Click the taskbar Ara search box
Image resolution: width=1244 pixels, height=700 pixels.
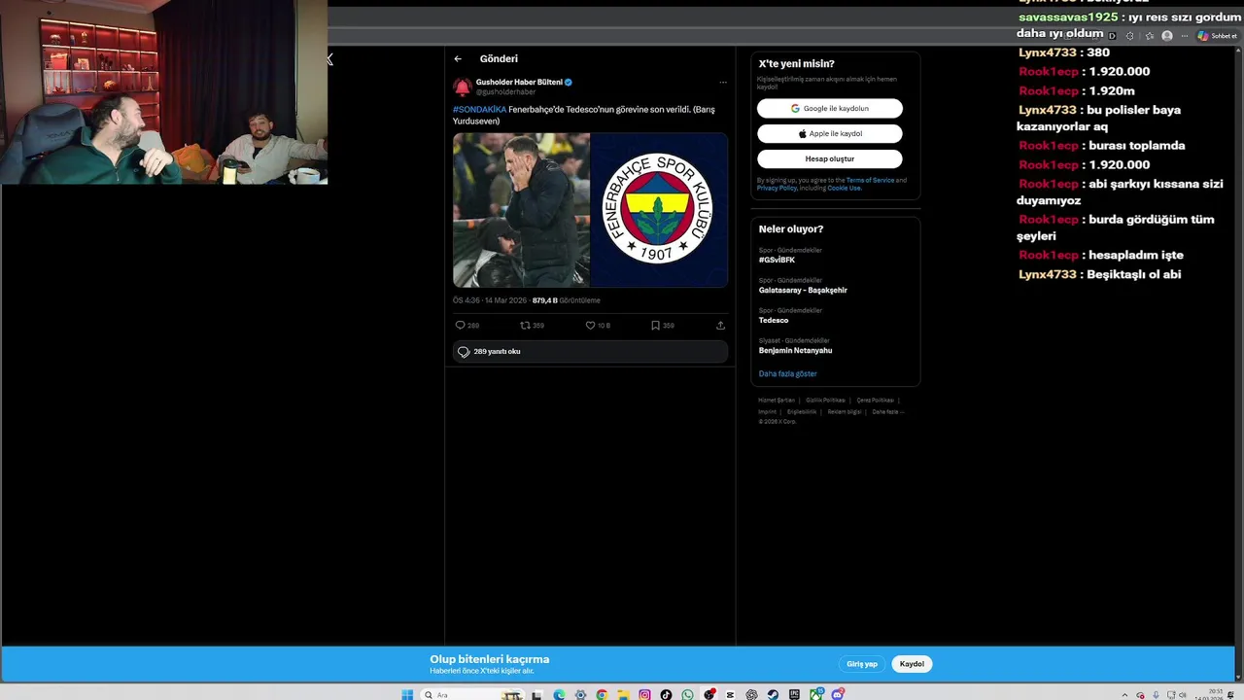point(472,694)
